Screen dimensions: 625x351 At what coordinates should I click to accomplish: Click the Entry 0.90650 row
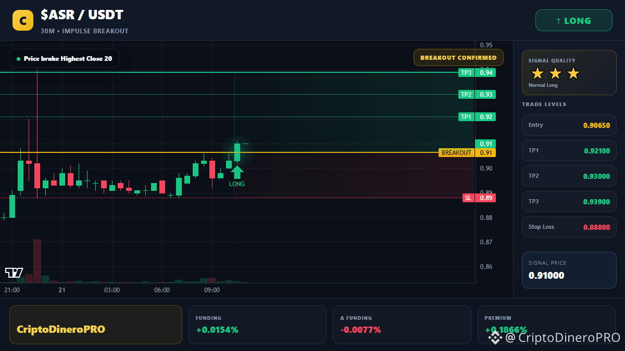(x=569, y=125)
